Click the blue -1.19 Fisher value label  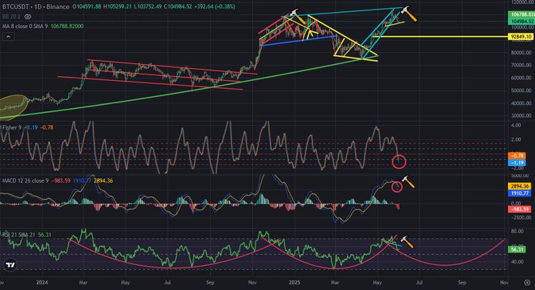click(517, 162)
